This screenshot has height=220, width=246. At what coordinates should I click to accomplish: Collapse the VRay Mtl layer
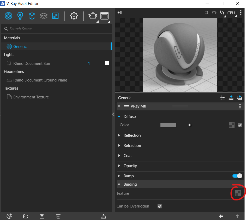(x=119, y=106)
